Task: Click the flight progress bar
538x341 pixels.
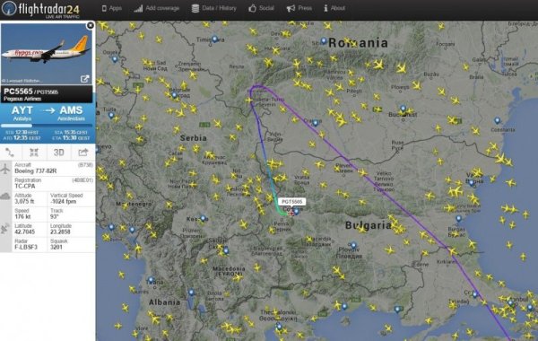Action: pyautogui.click(x=47, y=126)
